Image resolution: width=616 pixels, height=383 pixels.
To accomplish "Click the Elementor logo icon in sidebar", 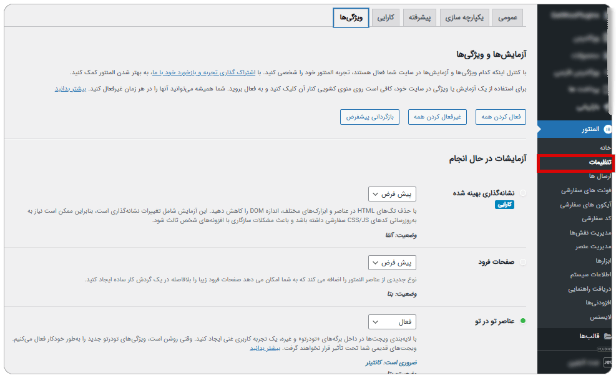I will [607, 129].
